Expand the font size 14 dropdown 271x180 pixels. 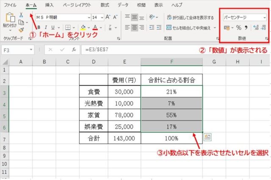(101, 17)
